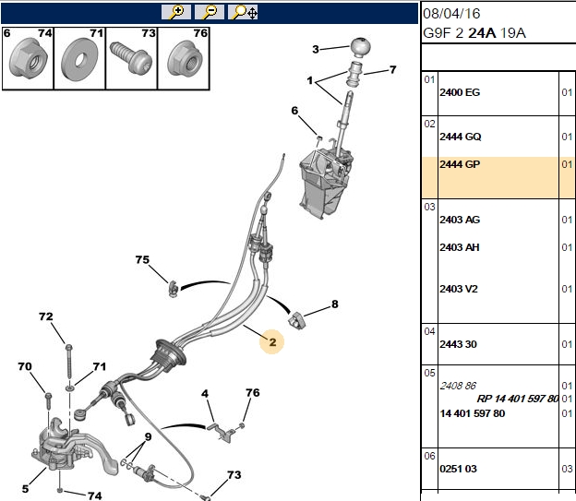Click callout number 9 for the O-rings
The image size is (576, 501).
pyautogui.click(x=148, y=436)
